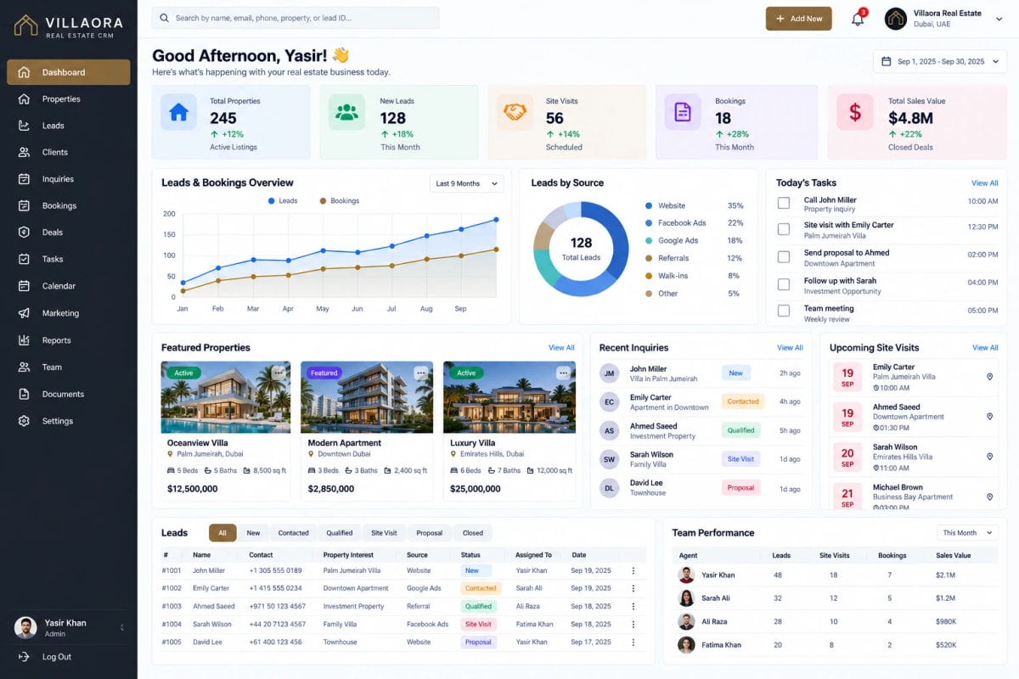Image resolution: width=1019 pixels, height=679 pixels.
Task: Click location pin for Emily Carter site visit
Action: pos(989,377)
